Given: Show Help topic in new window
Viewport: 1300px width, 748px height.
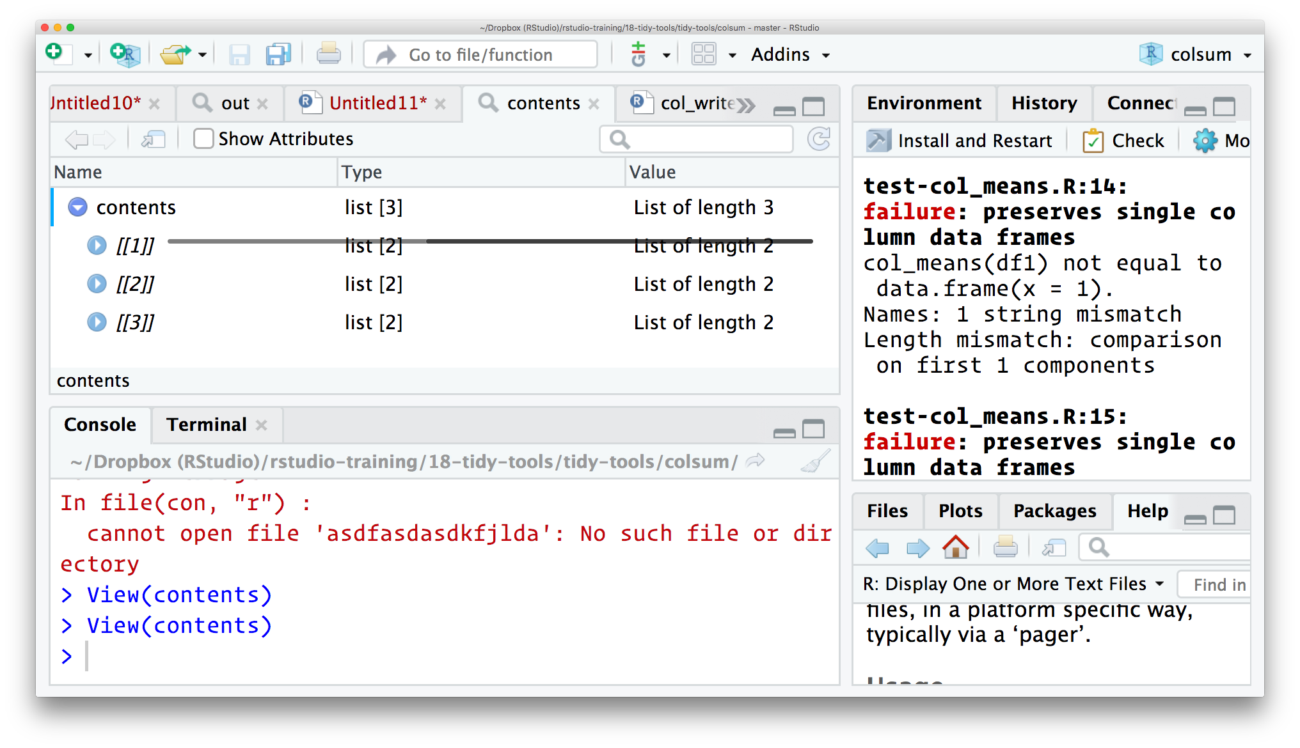Looking at the screenshot, I should pos(1053,547).
